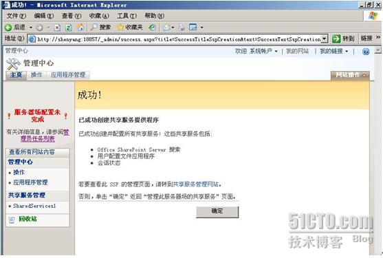The image size is (383, 258).
Task: Click the 我的网站 link
Action: pos(297,51)
